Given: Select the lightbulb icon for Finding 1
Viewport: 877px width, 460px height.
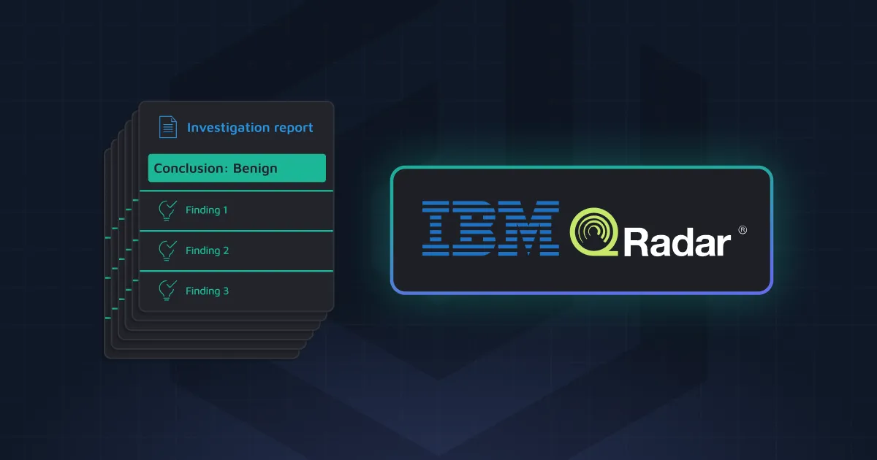Looking at the screenshot, I should [168, 212].
